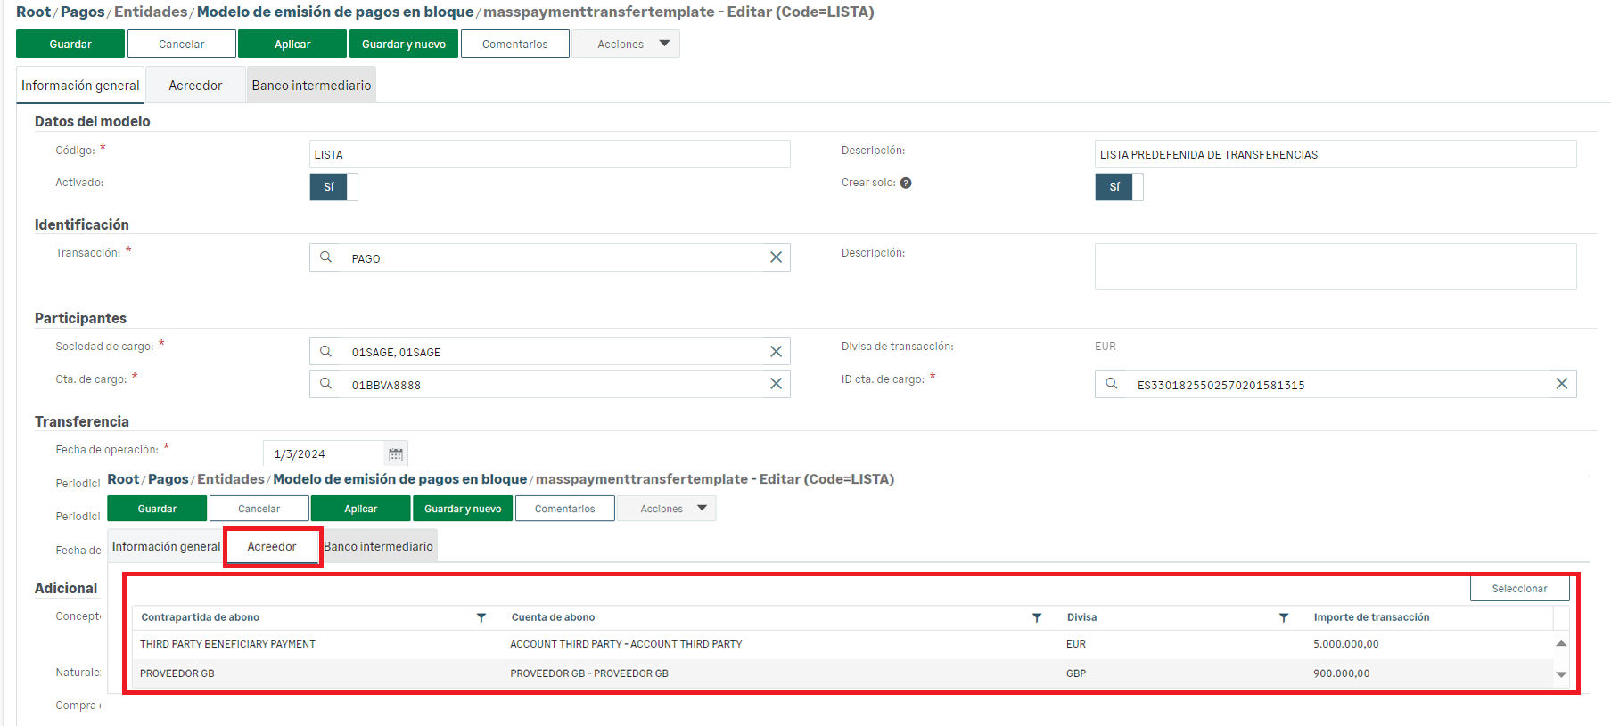Click help icon next to Crear solo
Viewport: 1611px width, 726px height.
point(906,184)
